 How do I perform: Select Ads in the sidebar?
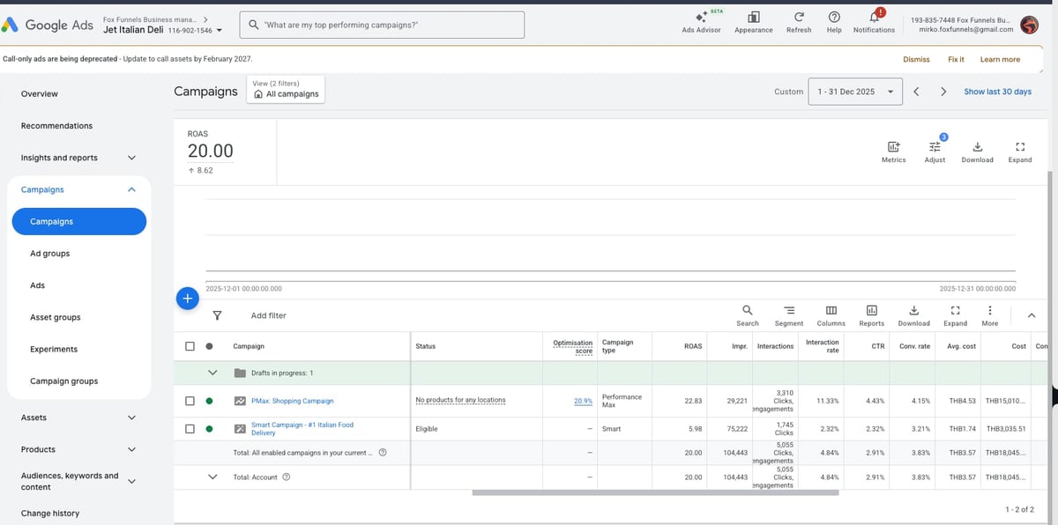pyautogui.click(x=37, y=285)
